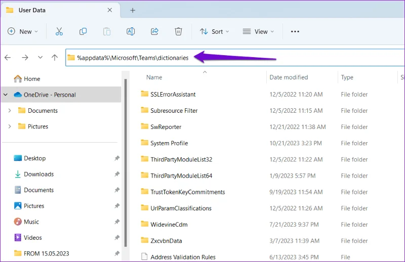Click pin icon beside Videos

point(117,238)
